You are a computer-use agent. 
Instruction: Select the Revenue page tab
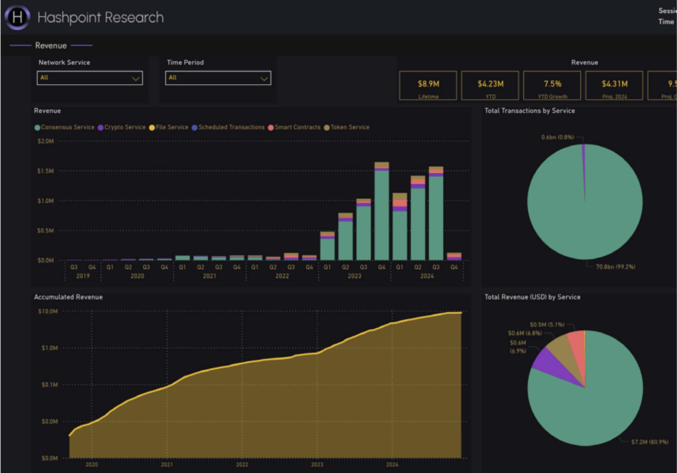(51, 45)
